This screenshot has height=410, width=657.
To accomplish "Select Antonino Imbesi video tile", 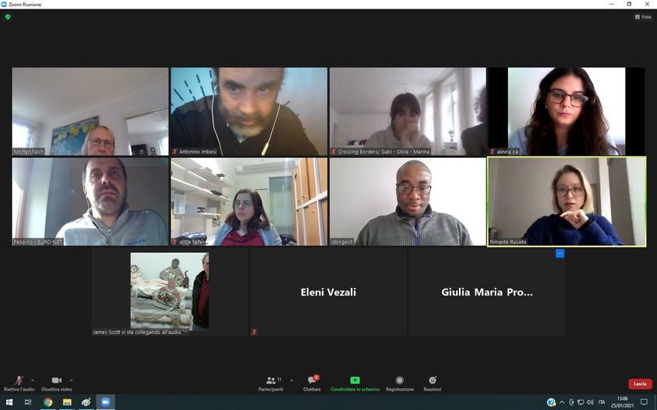I will coord(249,112).
